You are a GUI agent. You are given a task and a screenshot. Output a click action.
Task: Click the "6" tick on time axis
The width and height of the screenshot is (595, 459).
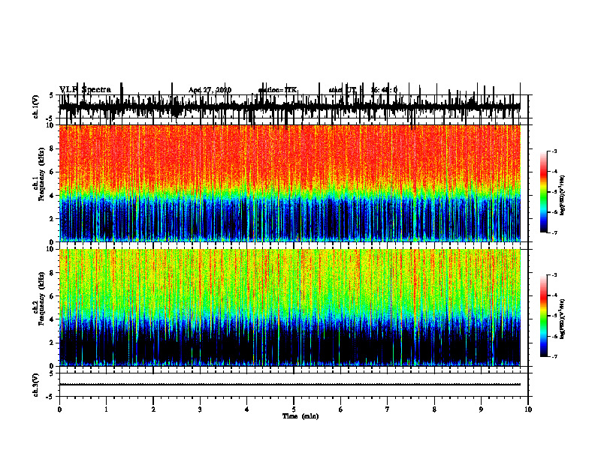coord(341,409)
